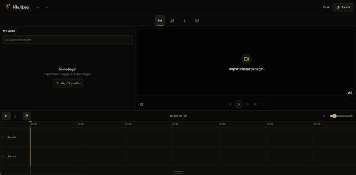Switch to the Audio music tab

click(172, 20)
